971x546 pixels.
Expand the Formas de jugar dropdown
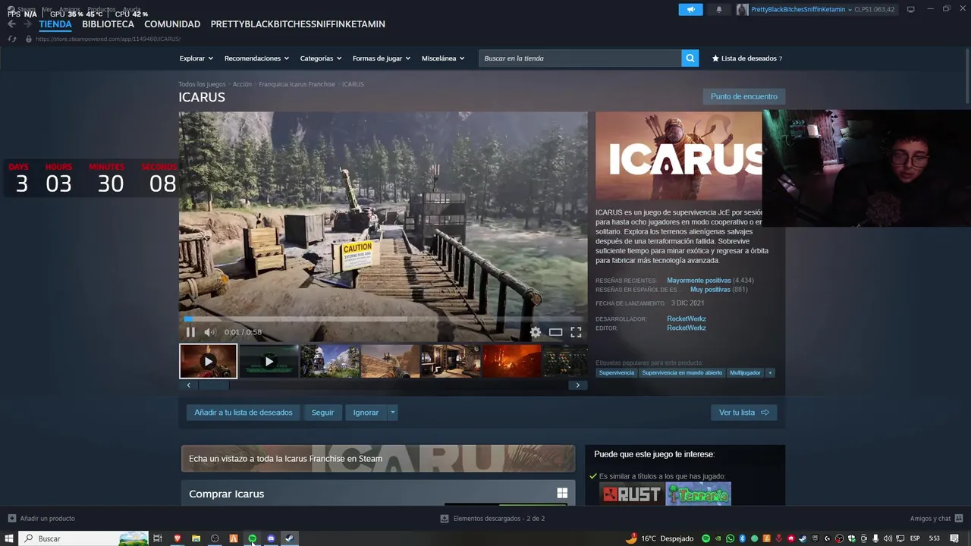382,58
